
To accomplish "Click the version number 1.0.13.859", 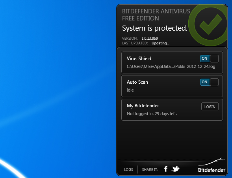I will tap(150, 39).
